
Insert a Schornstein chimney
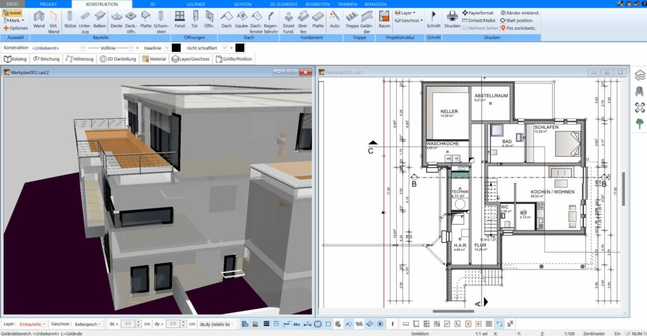[161, 20]
